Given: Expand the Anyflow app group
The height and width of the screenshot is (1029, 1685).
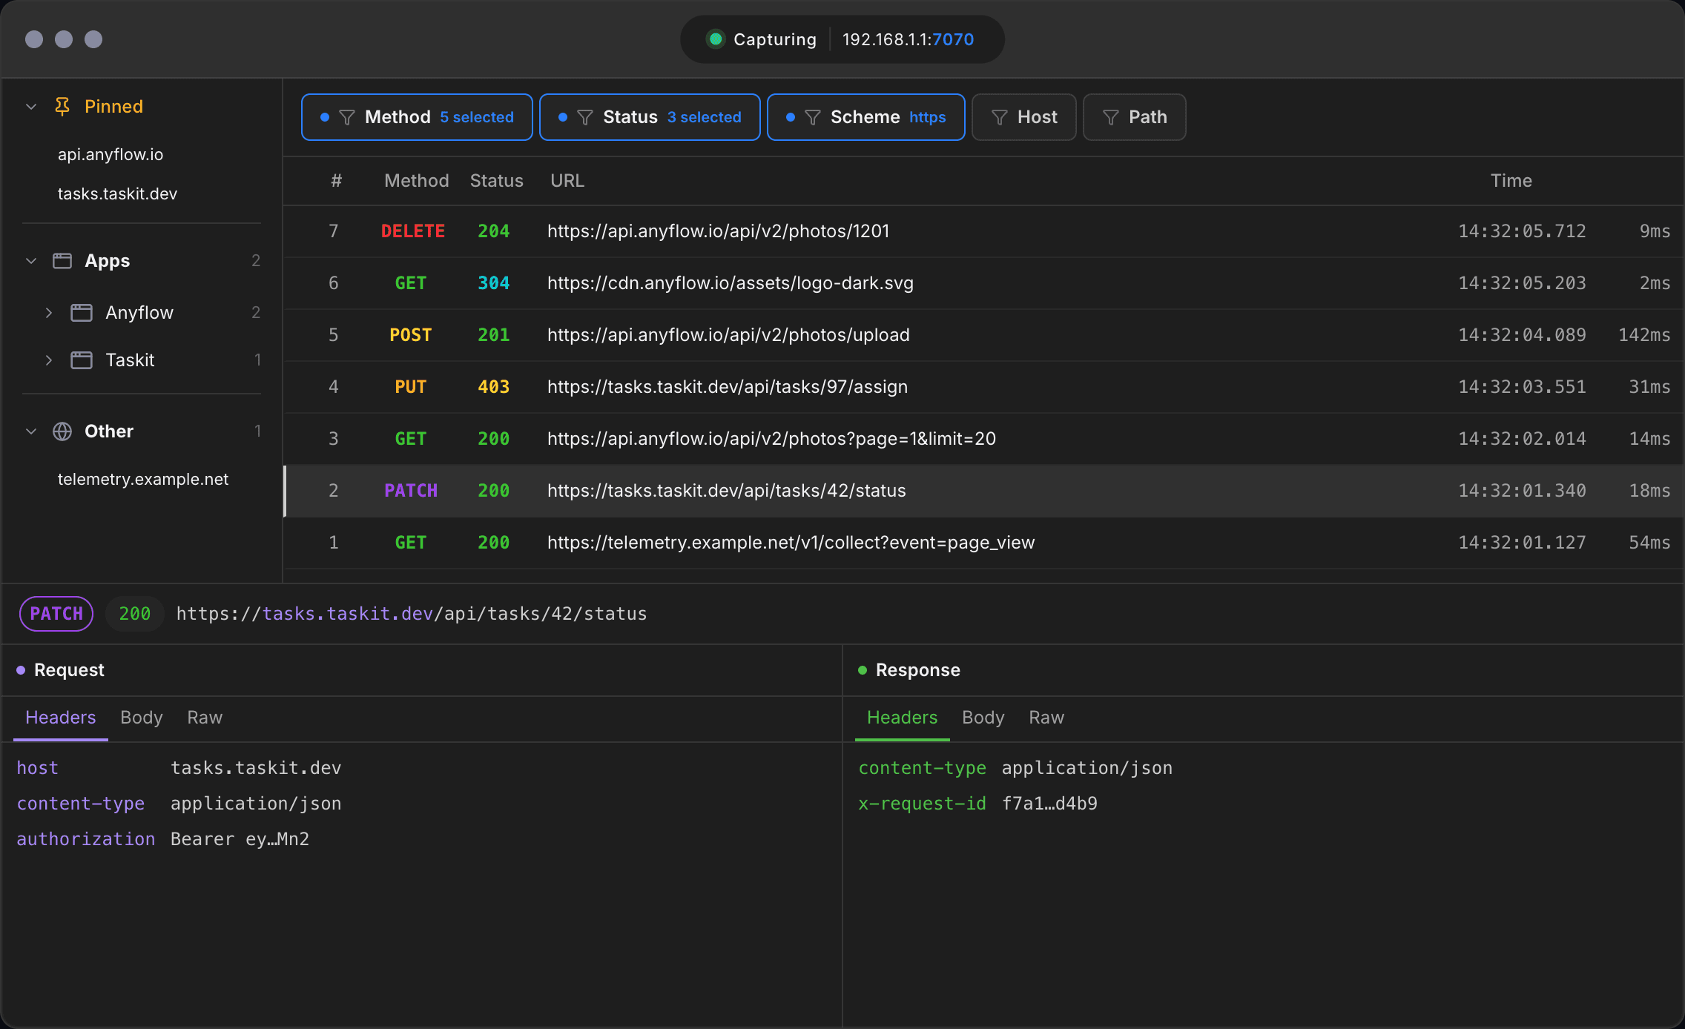Looking at the screenshot, I should pos(49,313).
